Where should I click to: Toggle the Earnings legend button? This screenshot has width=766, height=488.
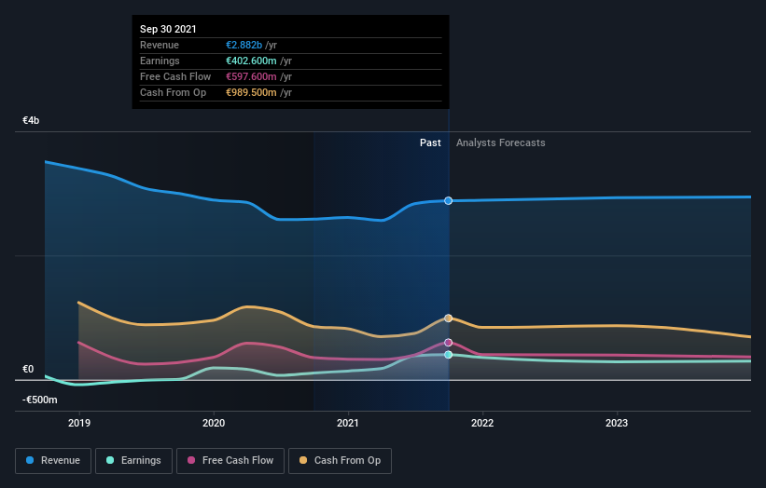pyautogui.click(x=133, y=461)
